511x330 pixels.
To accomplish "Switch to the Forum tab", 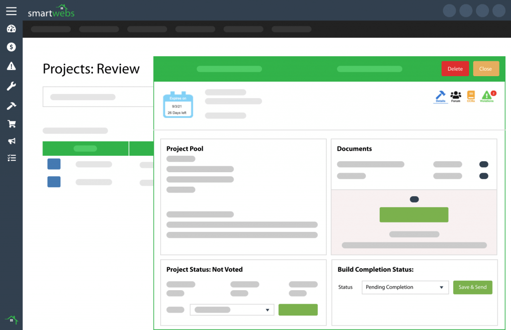I will (456, 97).
